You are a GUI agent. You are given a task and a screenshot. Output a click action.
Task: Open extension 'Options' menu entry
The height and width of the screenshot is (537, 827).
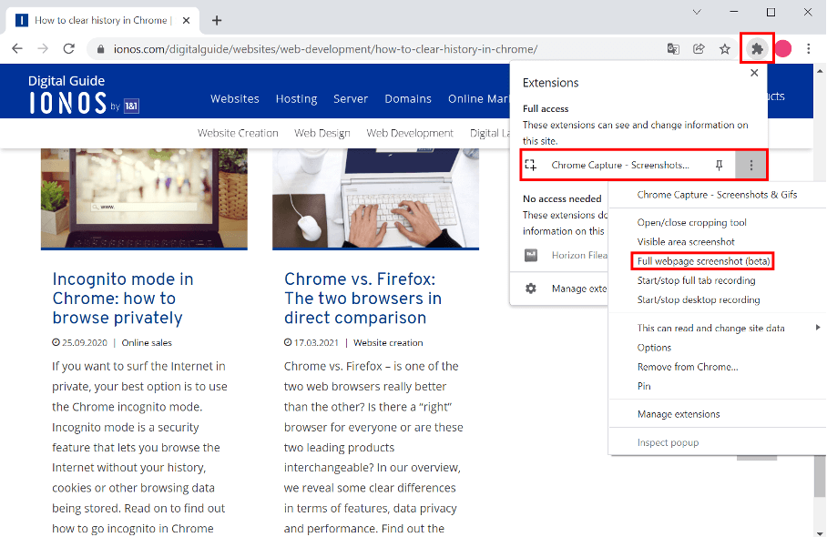pos(654,348)
